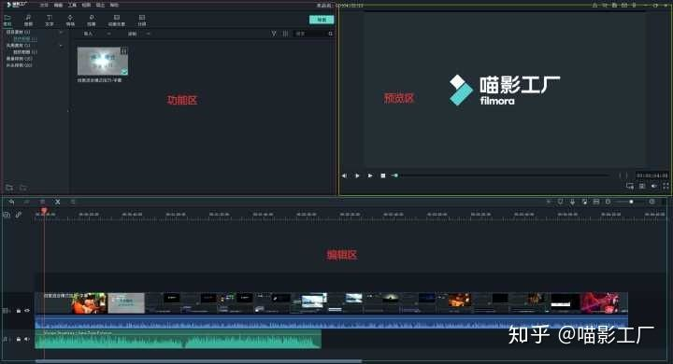This screenshot has width=673, height=364.
Task: Open the Titles tab with the T icon
Action: (50, 21)
